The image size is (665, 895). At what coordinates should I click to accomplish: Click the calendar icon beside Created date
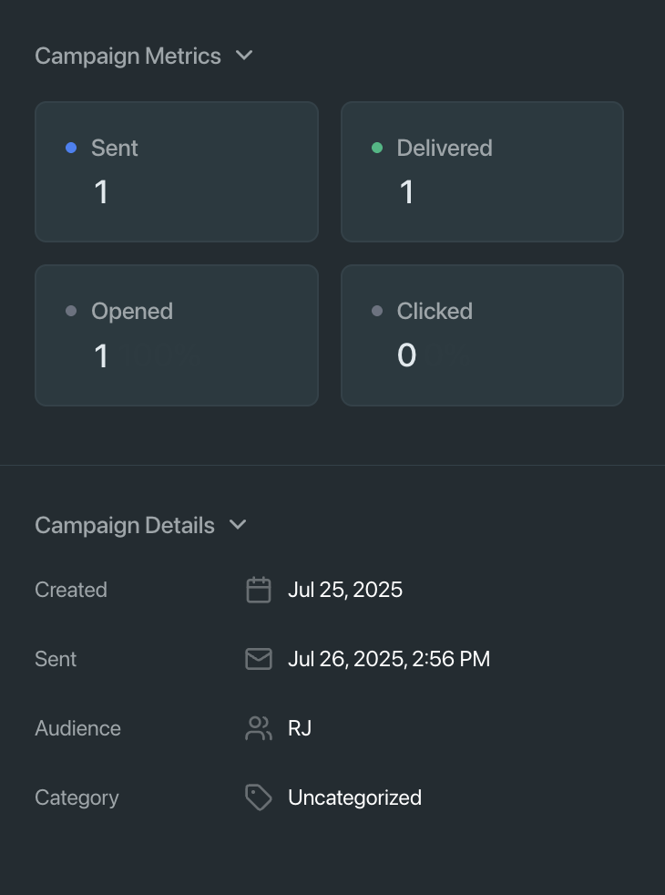point(259,590)
